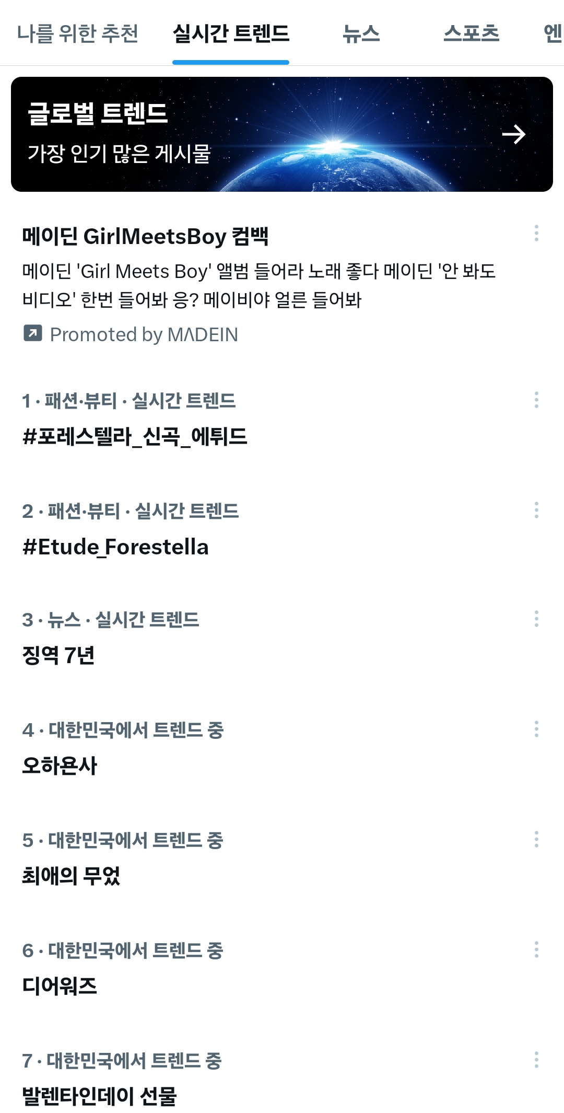Click the promoted arrow icon by MADEIN
Image resolution: width=564 pixels, height=1113 pixels.
coord(32,333)
